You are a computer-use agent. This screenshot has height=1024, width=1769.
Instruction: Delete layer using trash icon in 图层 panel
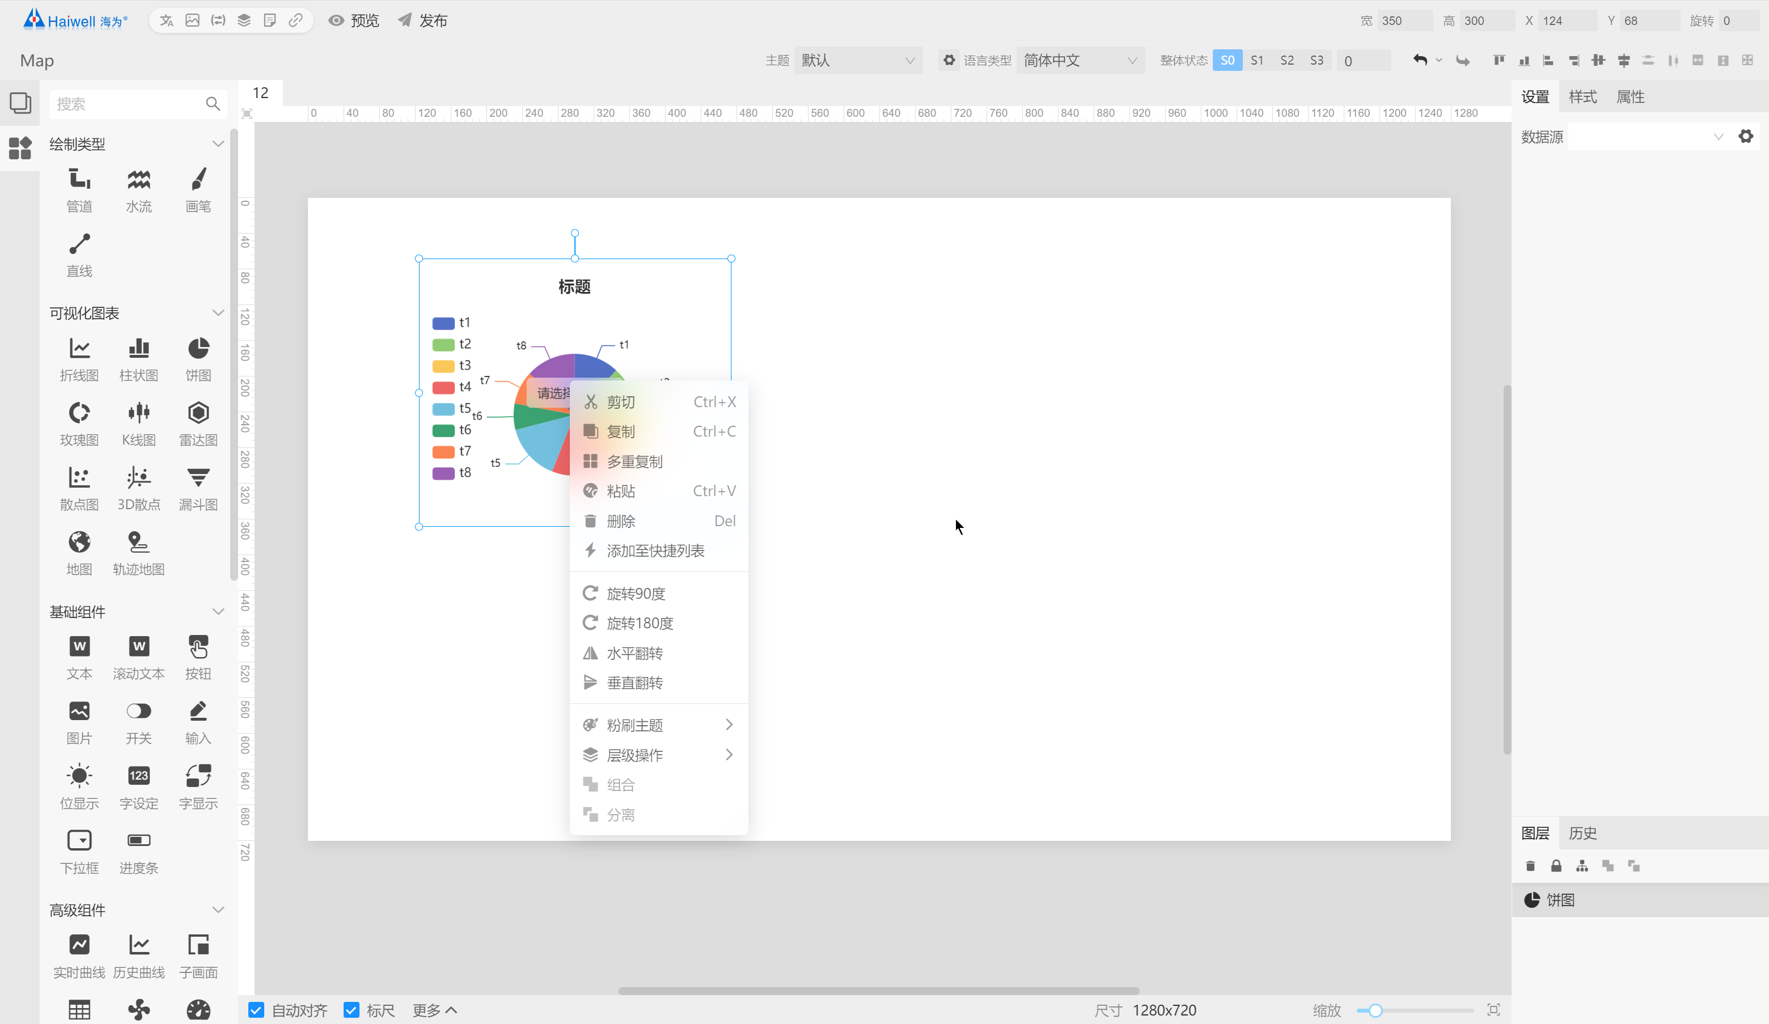click(1530, 865)
